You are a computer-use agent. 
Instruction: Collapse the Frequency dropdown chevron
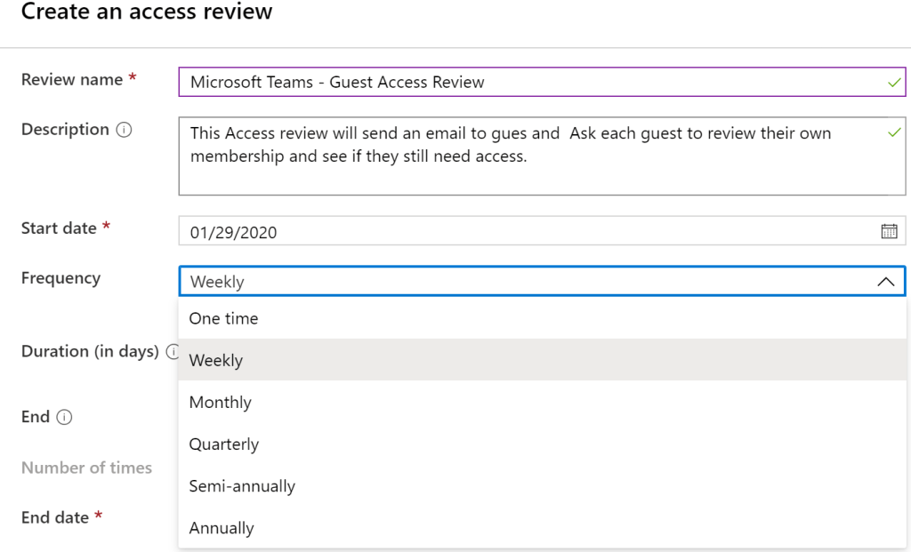click(x=885, y=282)
